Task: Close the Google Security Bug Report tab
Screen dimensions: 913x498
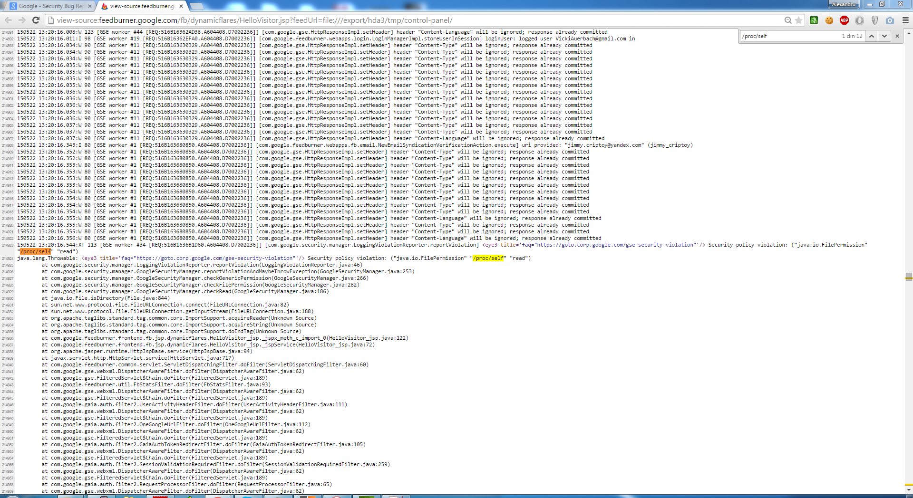Action: click(x=89, y=6)
